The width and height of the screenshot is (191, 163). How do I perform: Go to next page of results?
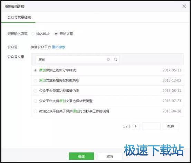click(x=136, y=126)
